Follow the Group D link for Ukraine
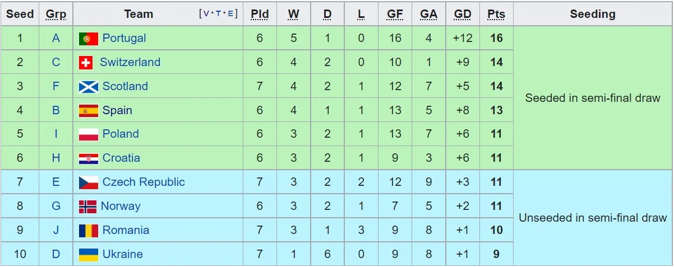The height and width of the screenshot is (267, 674). [56, 255]
